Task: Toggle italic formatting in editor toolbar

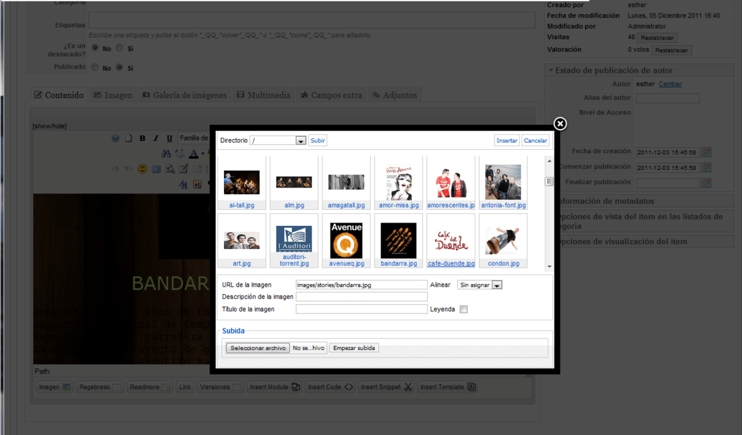Action: tap(156, 138)
